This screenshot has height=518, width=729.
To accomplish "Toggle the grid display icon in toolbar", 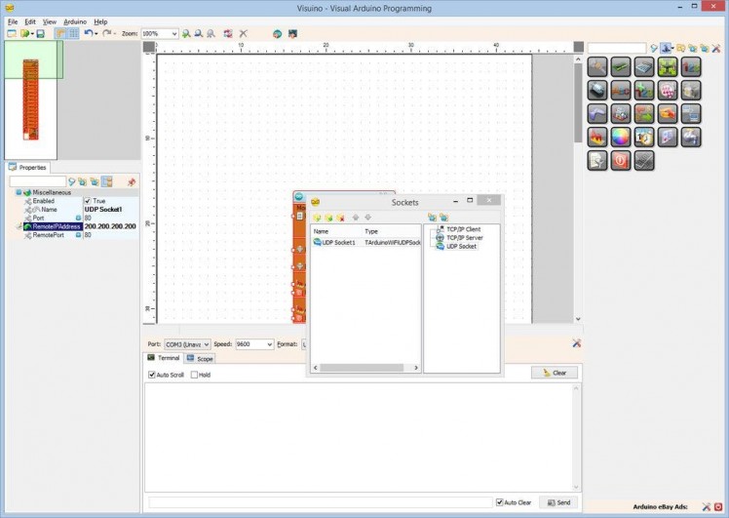I will 73,33.
